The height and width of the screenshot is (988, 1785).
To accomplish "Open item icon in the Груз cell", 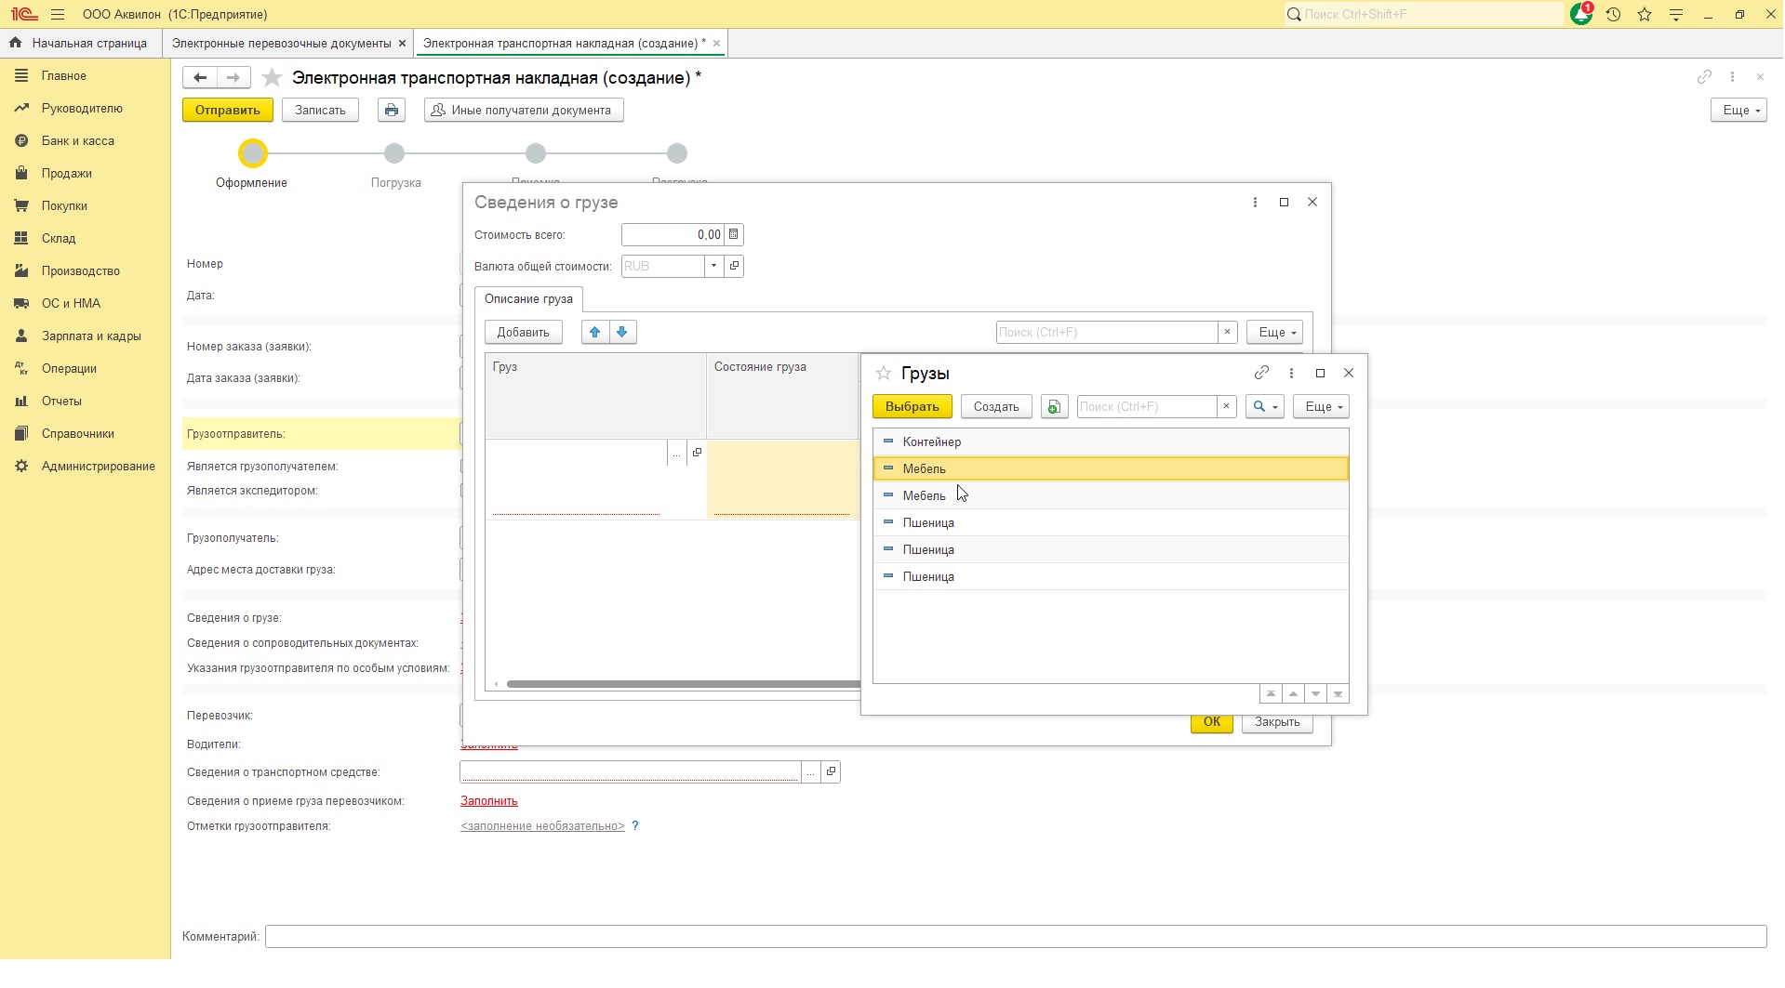I will coord(697,454).
